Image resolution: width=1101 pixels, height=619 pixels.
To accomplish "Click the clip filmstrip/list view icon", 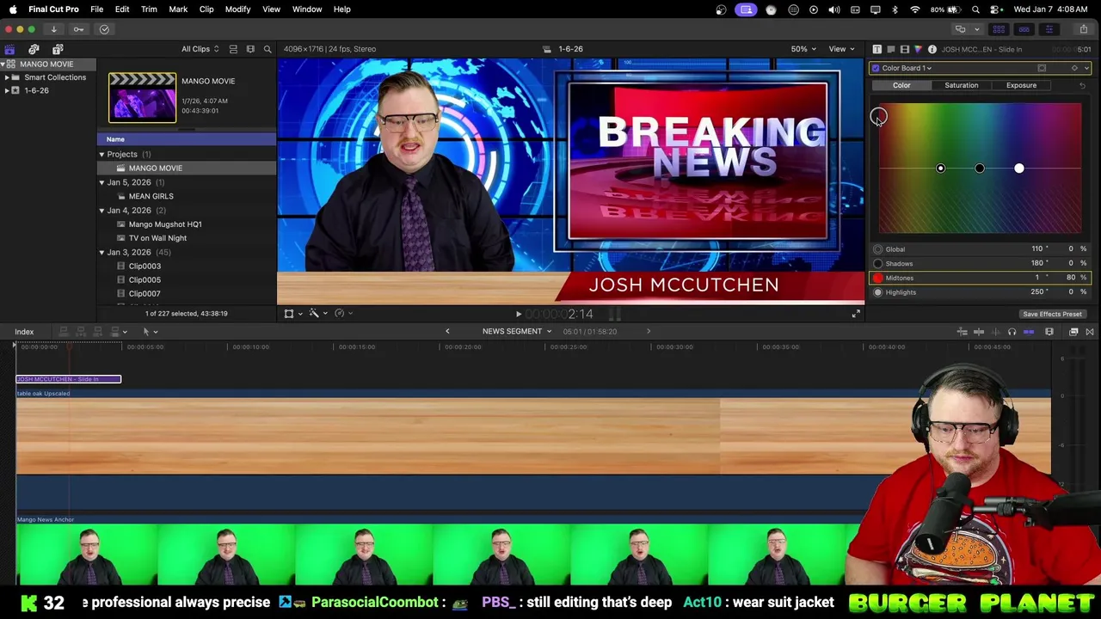I will point(233,49).
